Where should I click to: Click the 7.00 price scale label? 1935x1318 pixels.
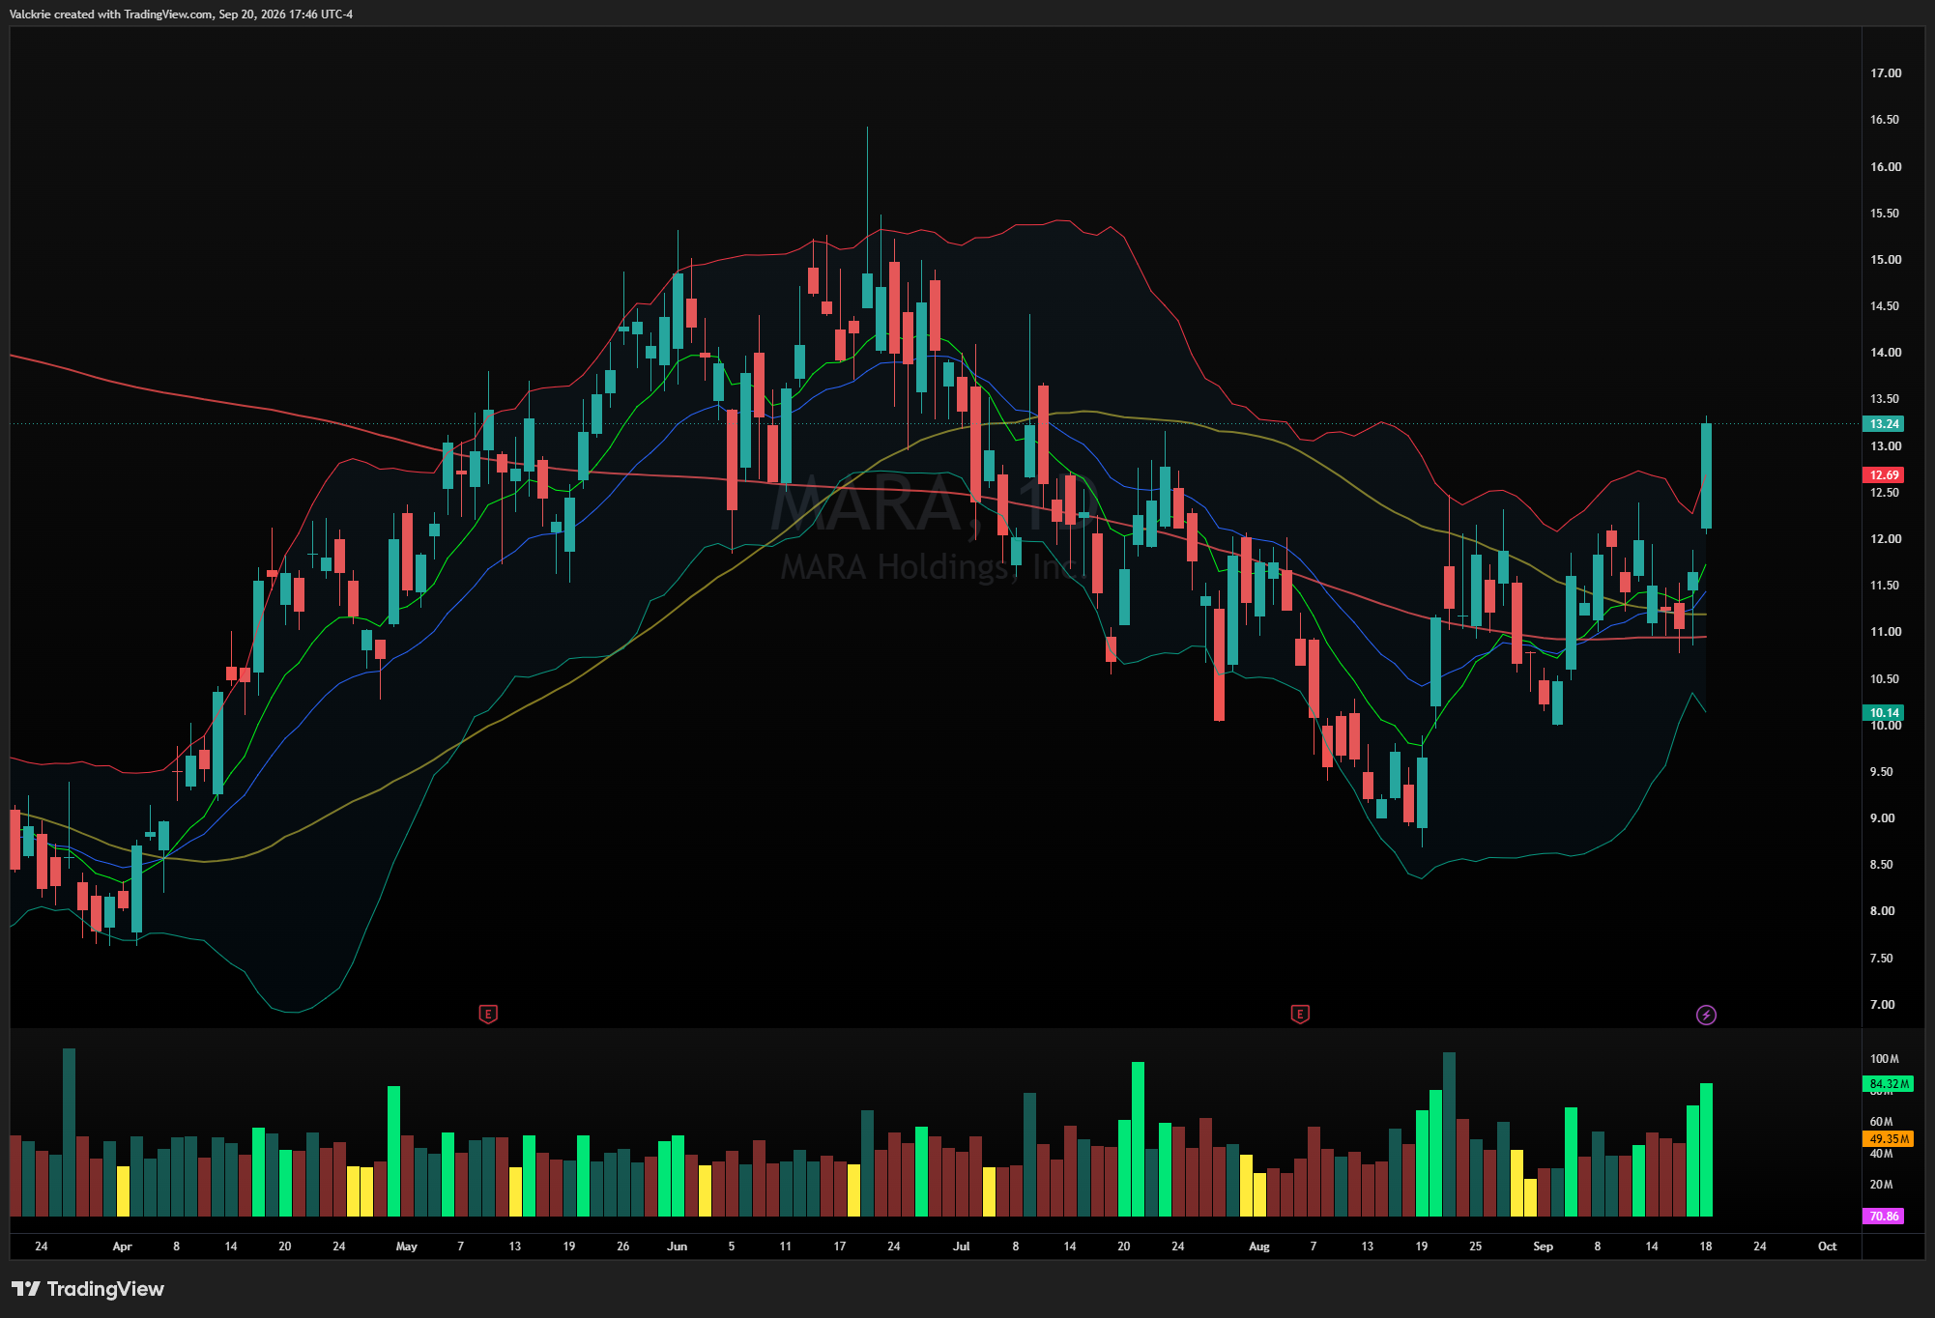point(1882,1005)
